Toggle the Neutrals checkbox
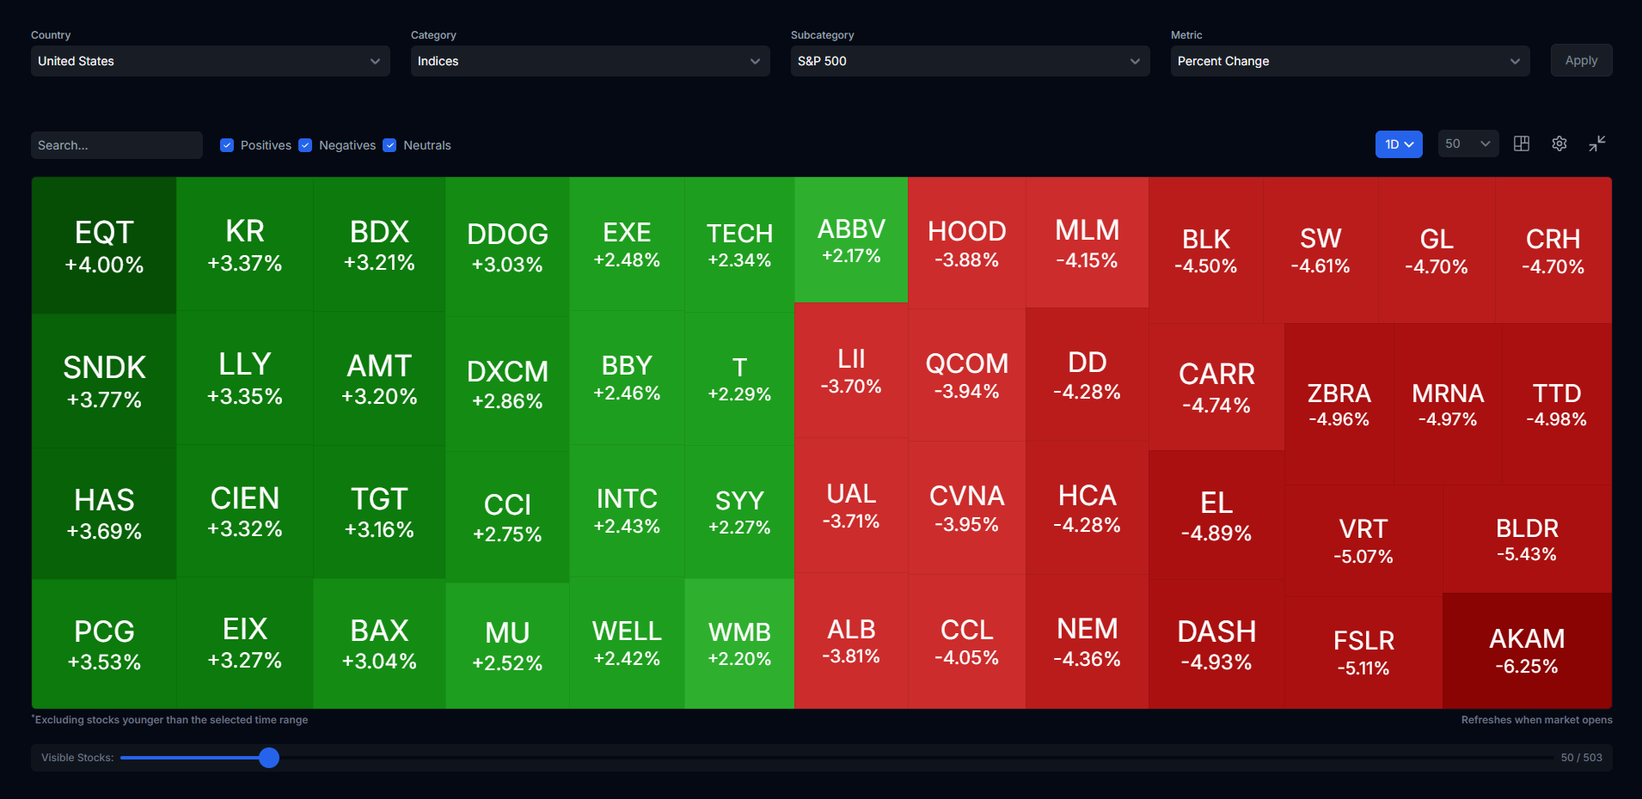Image resolution: width=1642 pixels, height=799 pixels. pos(389,145)
